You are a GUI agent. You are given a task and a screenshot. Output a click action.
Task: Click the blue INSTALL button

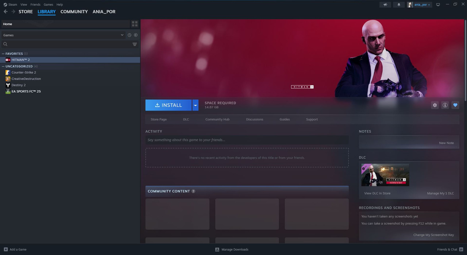[169, 105]
